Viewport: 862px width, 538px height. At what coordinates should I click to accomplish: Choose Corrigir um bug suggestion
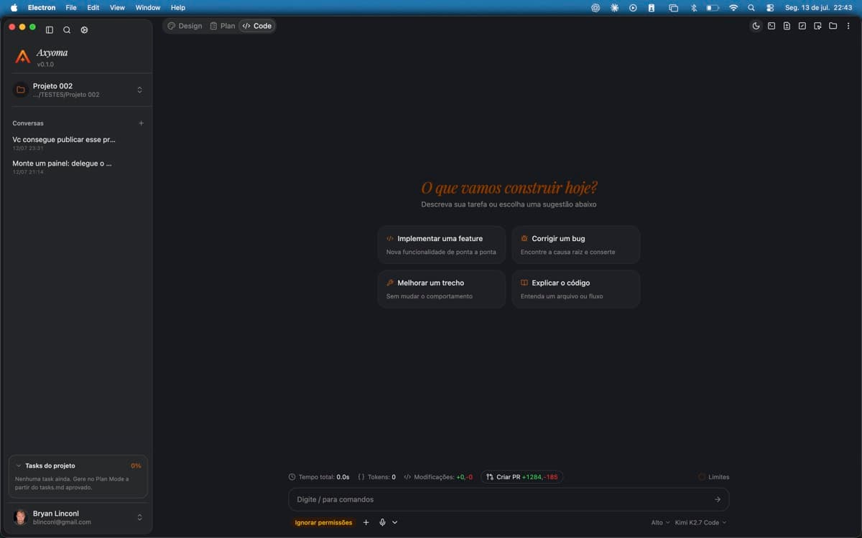click(576, 245)
